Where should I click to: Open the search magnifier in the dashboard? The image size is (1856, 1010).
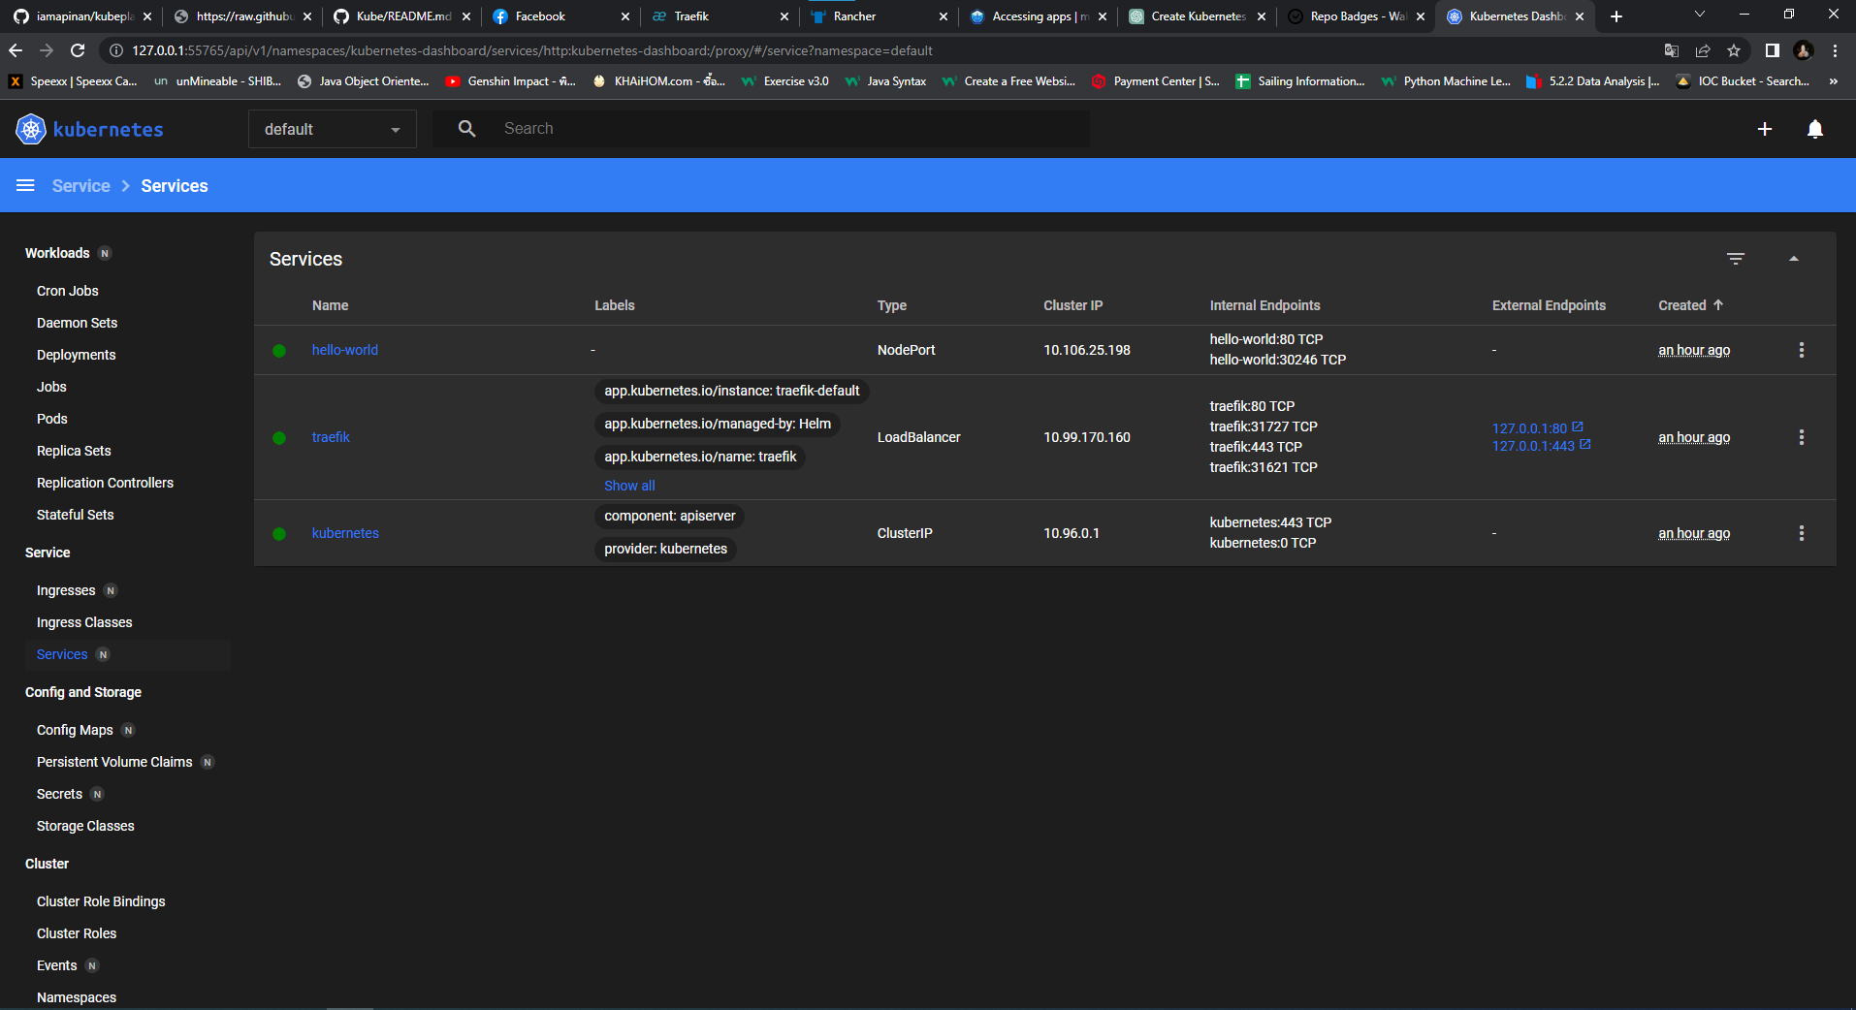[x=466, y=128]
